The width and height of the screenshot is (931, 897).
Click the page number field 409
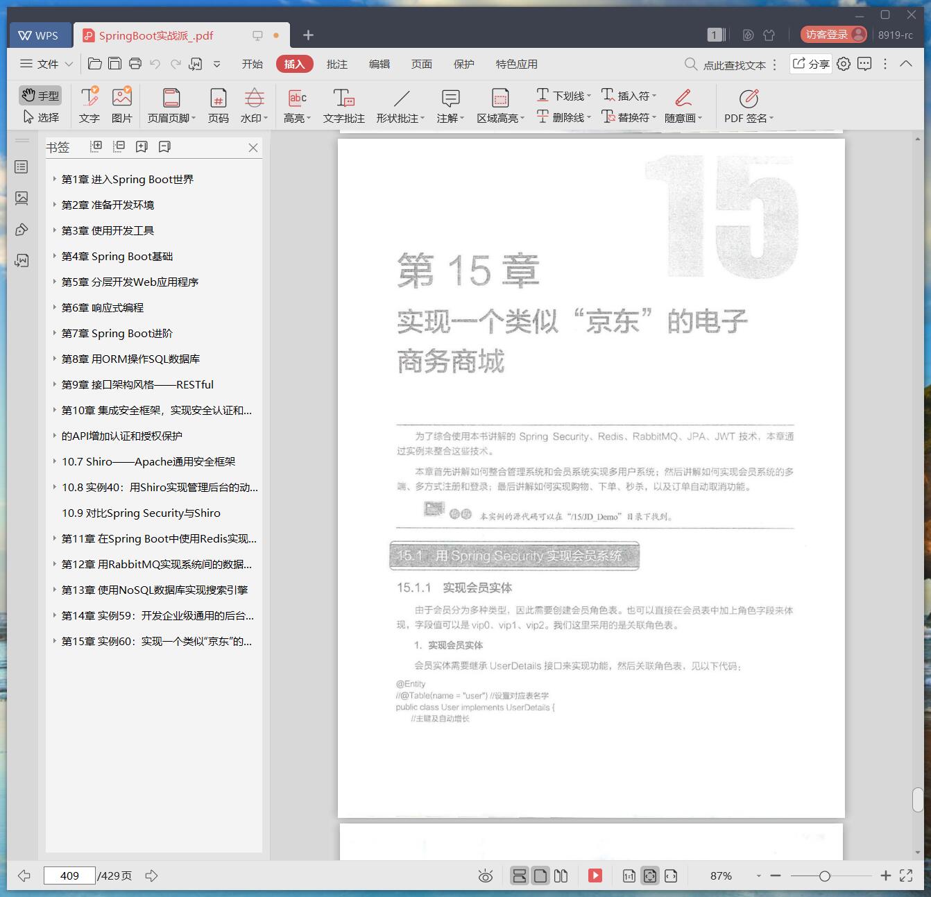tap(69, 875)
